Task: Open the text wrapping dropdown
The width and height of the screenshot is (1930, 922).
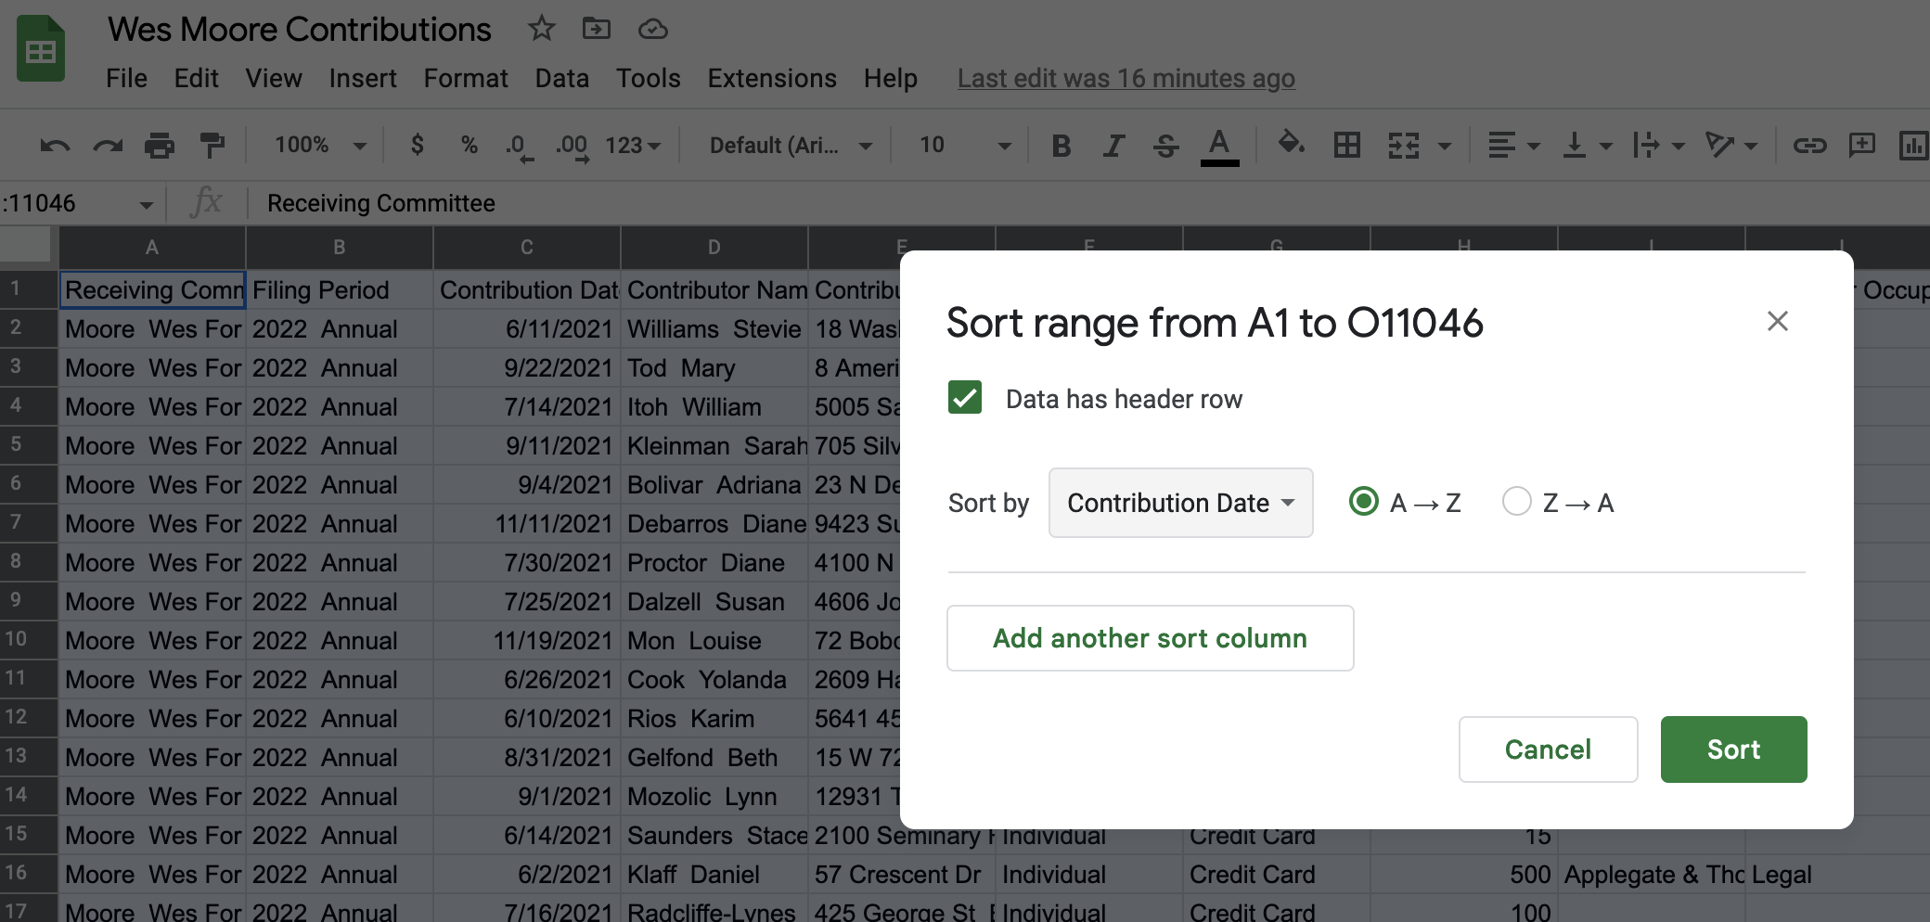Action: (x=1659, y=146)
